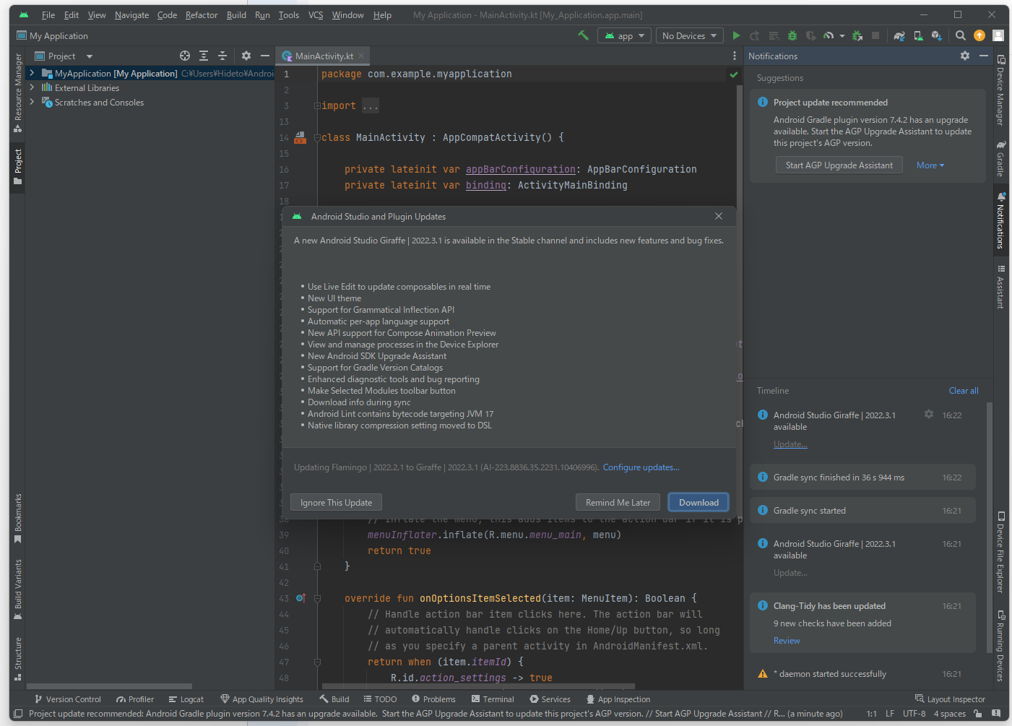Sync project with Gradle files
This screenshot has width=1012, height=726.
[x=899, y=35]
